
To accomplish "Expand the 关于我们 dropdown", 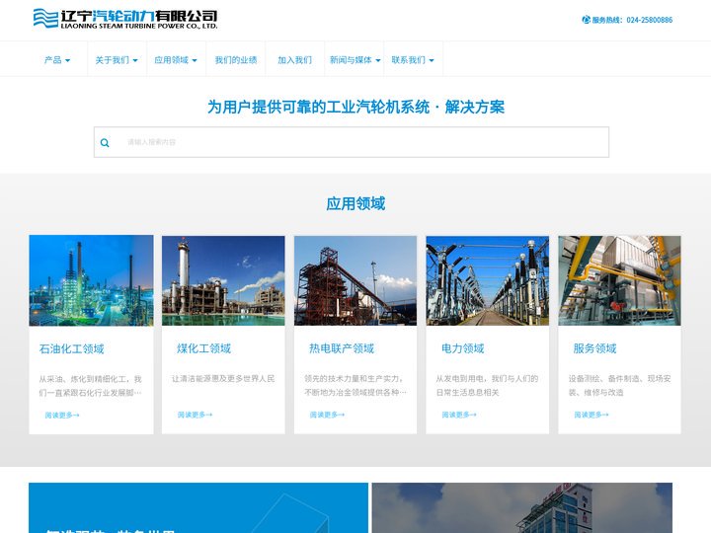I will 117,60.
